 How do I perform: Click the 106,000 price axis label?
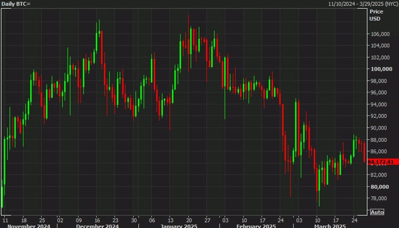coord(379,34)
